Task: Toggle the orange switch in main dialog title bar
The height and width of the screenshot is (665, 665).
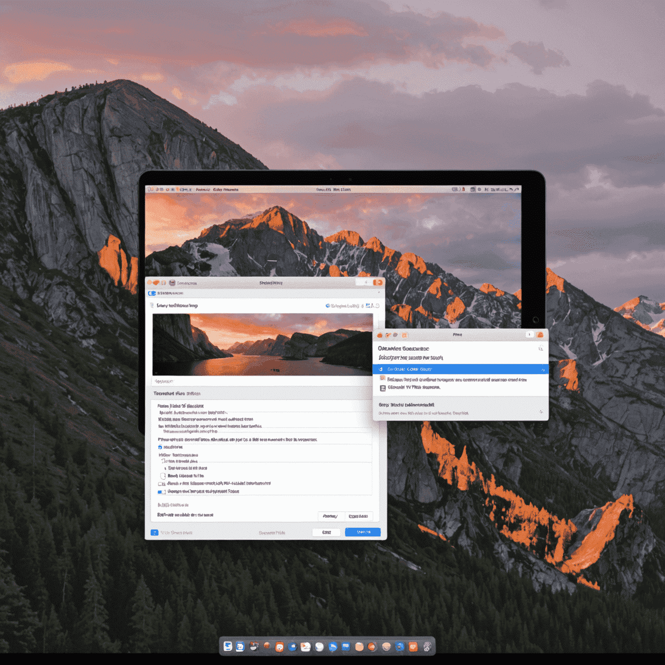Action: point(378,283)
